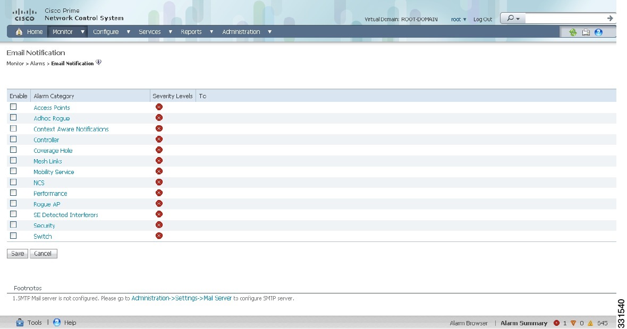Click the severity icon in the Security row

159,225
